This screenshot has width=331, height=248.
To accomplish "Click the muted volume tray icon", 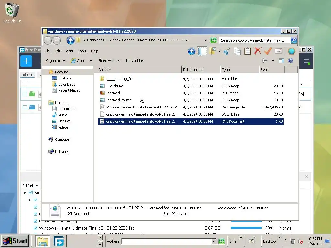I will [300, 241].
